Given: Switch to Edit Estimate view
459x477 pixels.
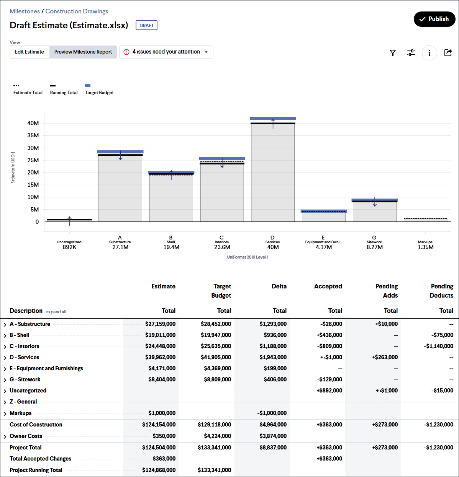Looking at the screenshot, I should click(30, 52).
